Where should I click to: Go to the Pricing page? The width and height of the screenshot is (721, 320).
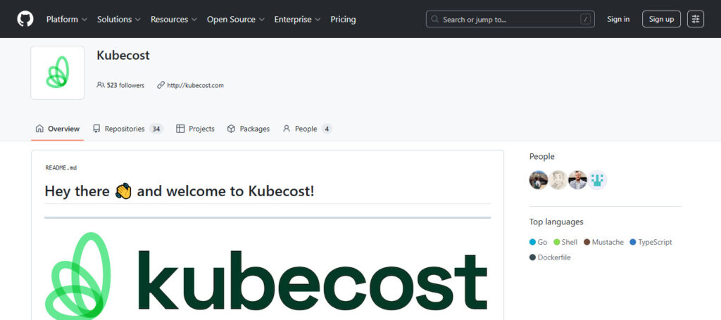click(343, 19)
